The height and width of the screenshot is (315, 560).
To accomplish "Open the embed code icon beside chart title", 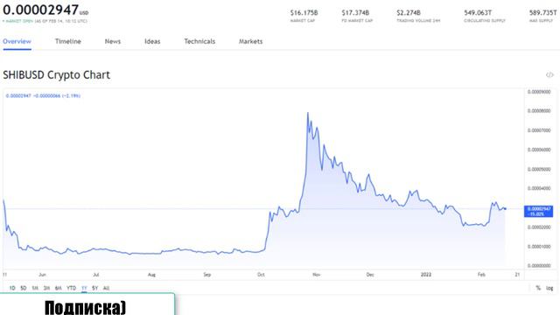I will (549, 75).
